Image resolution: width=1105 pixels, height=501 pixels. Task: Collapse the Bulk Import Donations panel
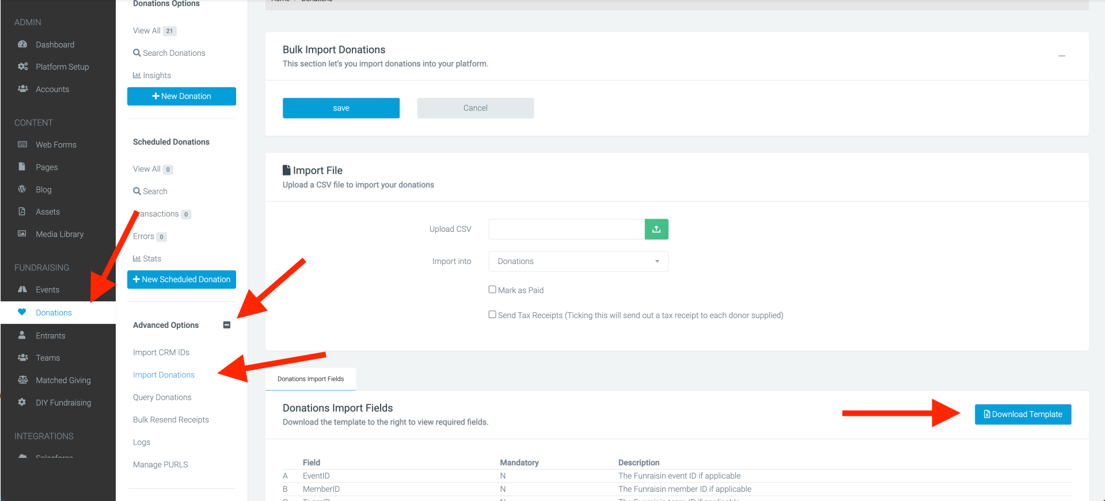tap(1061, 56)
